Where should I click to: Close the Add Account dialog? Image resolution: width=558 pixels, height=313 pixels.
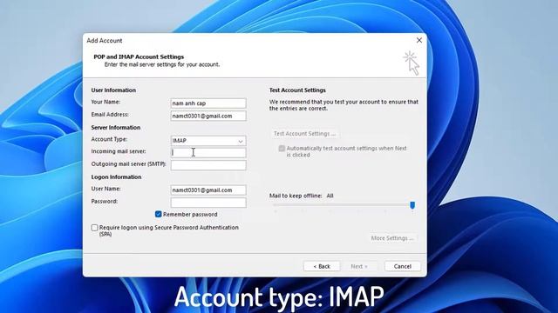click(x=419, y=40)
